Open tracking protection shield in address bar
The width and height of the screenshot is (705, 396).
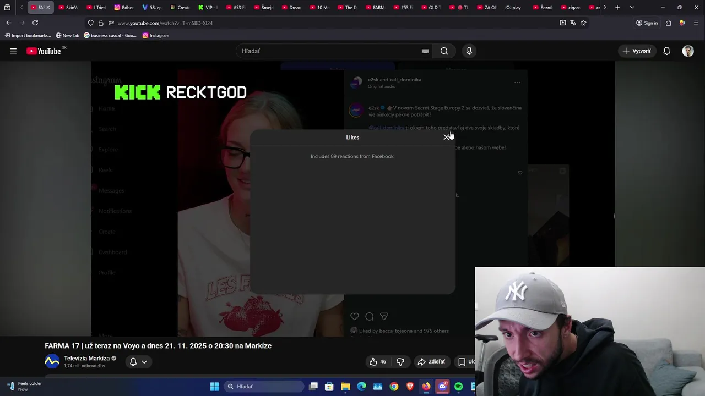tap(91, 23)
